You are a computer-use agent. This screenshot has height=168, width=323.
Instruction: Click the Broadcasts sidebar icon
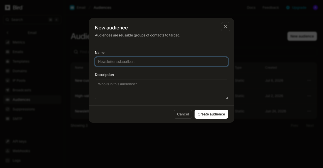(x=8, y=90)
